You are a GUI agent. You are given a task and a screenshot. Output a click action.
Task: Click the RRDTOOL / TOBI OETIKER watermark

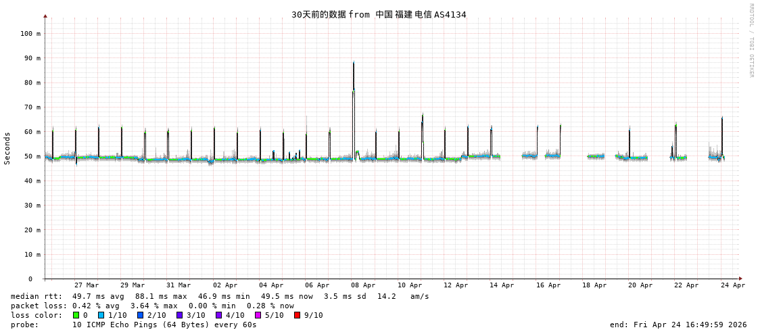coord(751,41)
